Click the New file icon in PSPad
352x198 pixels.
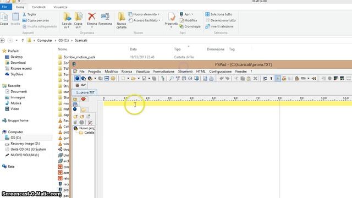pyautogui.click(x=123, y=78)
